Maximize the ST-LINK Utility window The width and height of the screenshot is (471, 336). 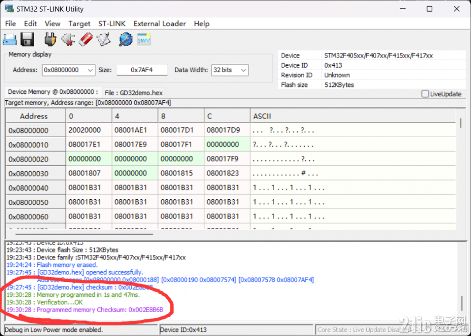[429, 9]
